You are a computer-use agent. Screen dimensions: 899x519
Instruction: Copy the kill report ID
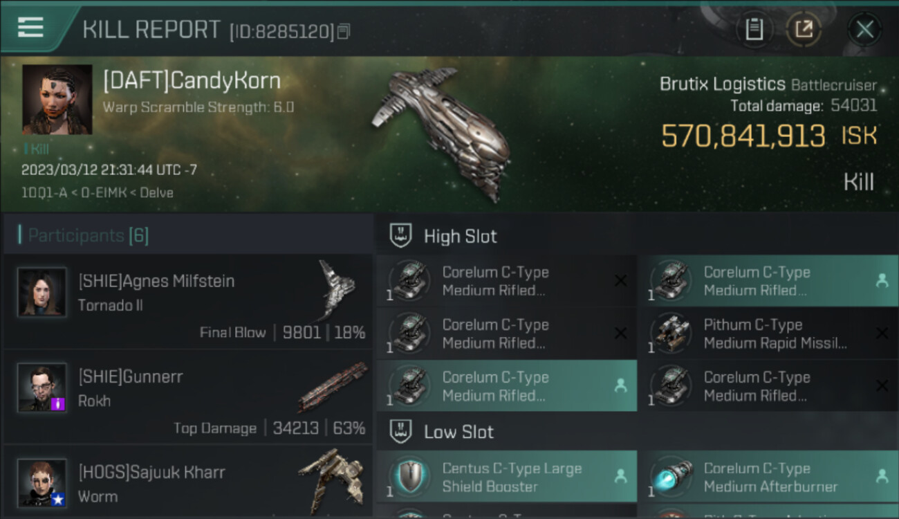[x=344, y=31]
